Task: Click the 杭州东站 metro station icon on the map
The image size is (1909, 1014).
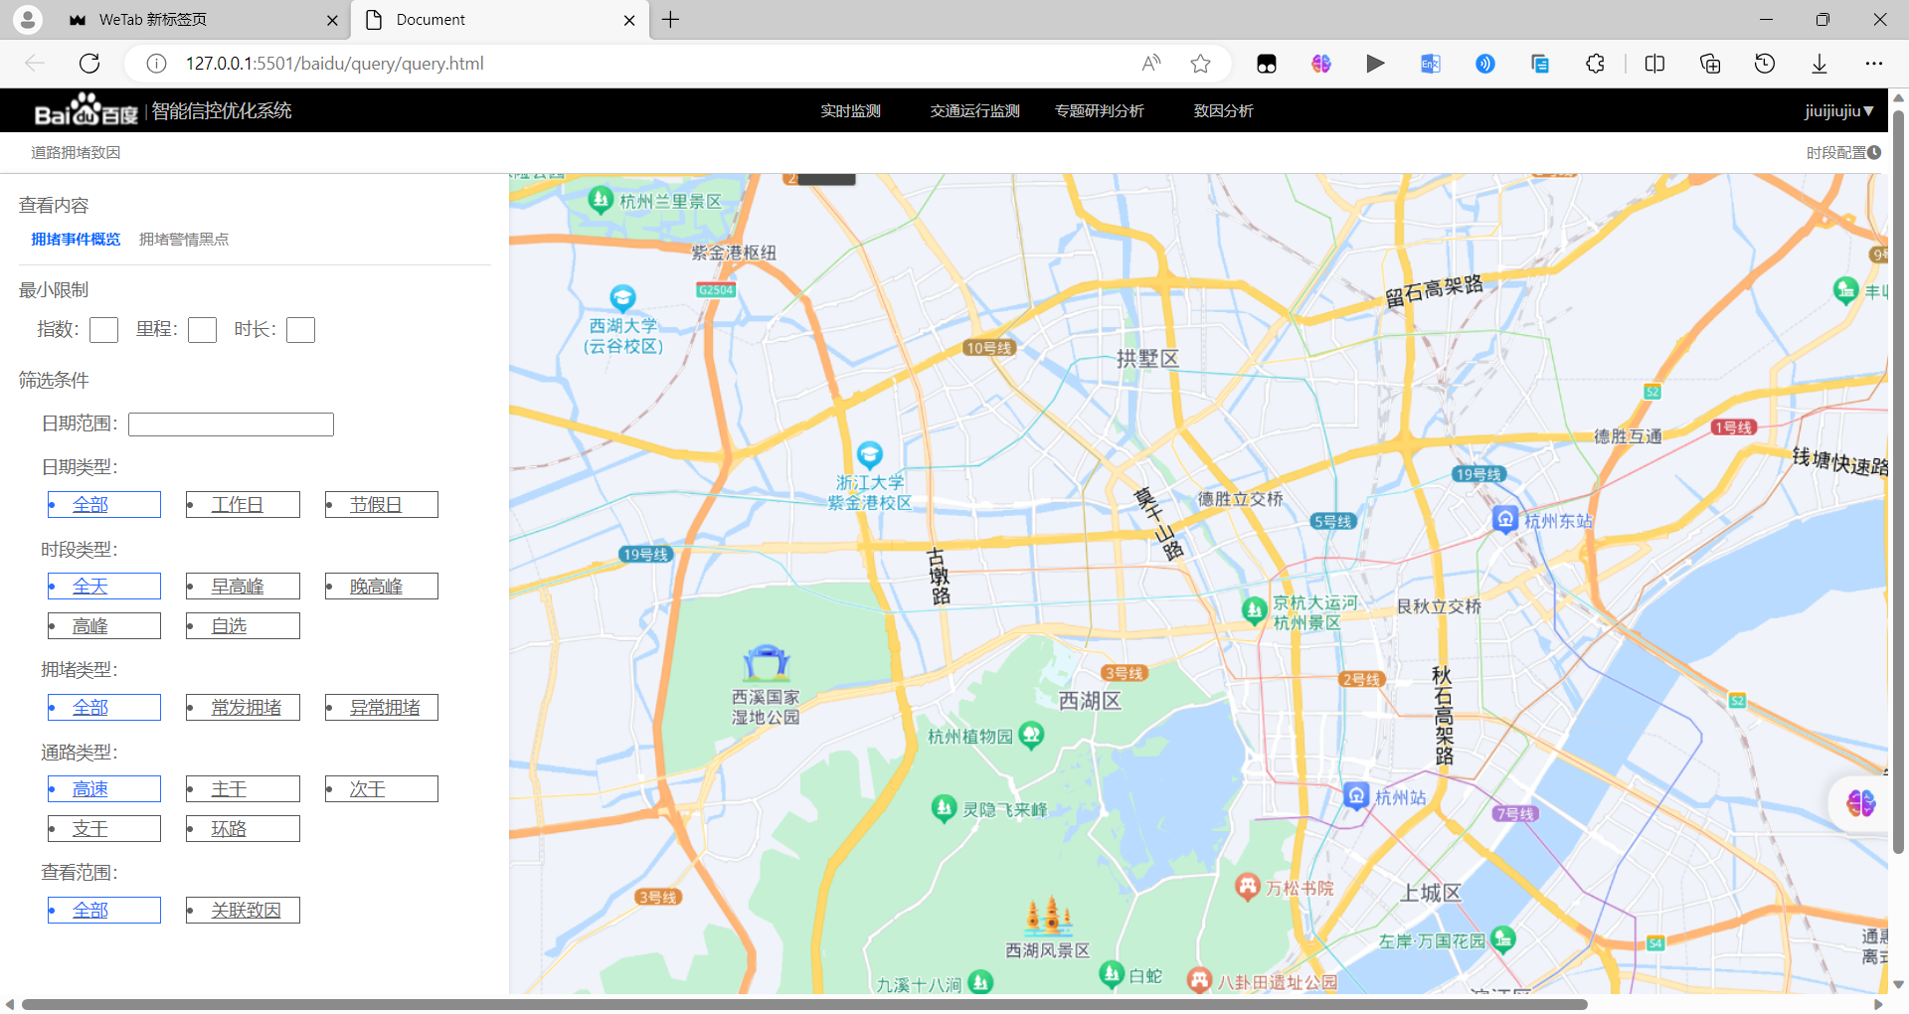Action: (1503, 518)
